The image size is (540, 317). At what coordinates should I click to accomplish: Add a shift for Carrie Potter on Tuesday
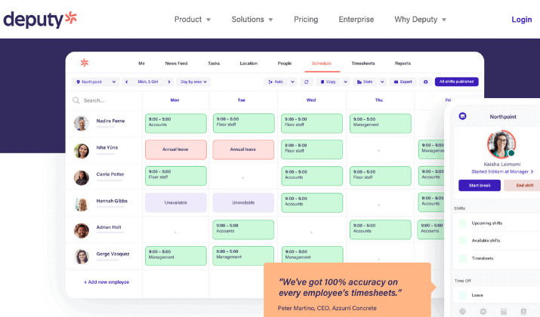242,178
